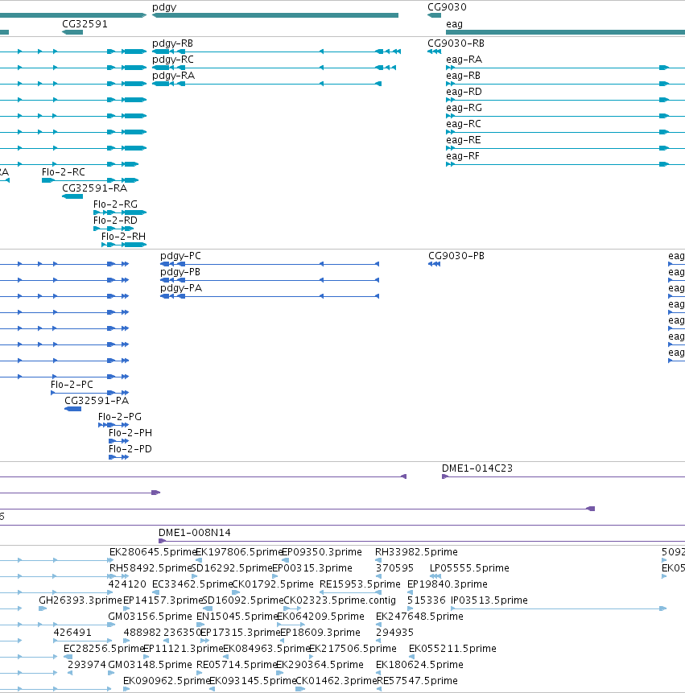Click the eag gene name label

[x=454, y=24]
